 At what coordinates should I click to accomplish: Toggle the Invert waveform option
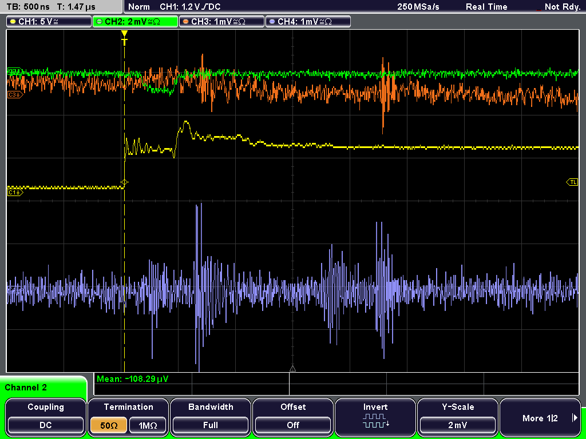[375, 417]
